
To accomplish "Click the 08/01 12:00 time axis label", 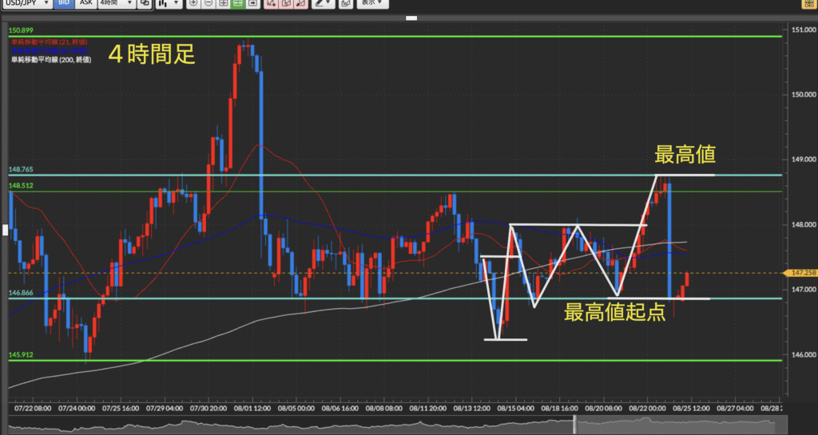I will pyautogui.click(x=252, y=409).
